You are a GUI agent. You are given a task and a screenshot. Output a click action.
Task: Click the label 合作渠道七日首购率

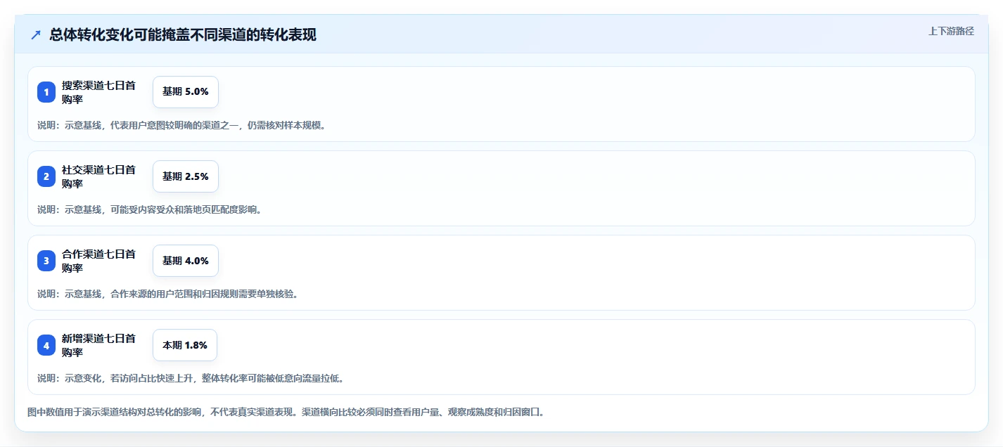[x=98, y=261]
